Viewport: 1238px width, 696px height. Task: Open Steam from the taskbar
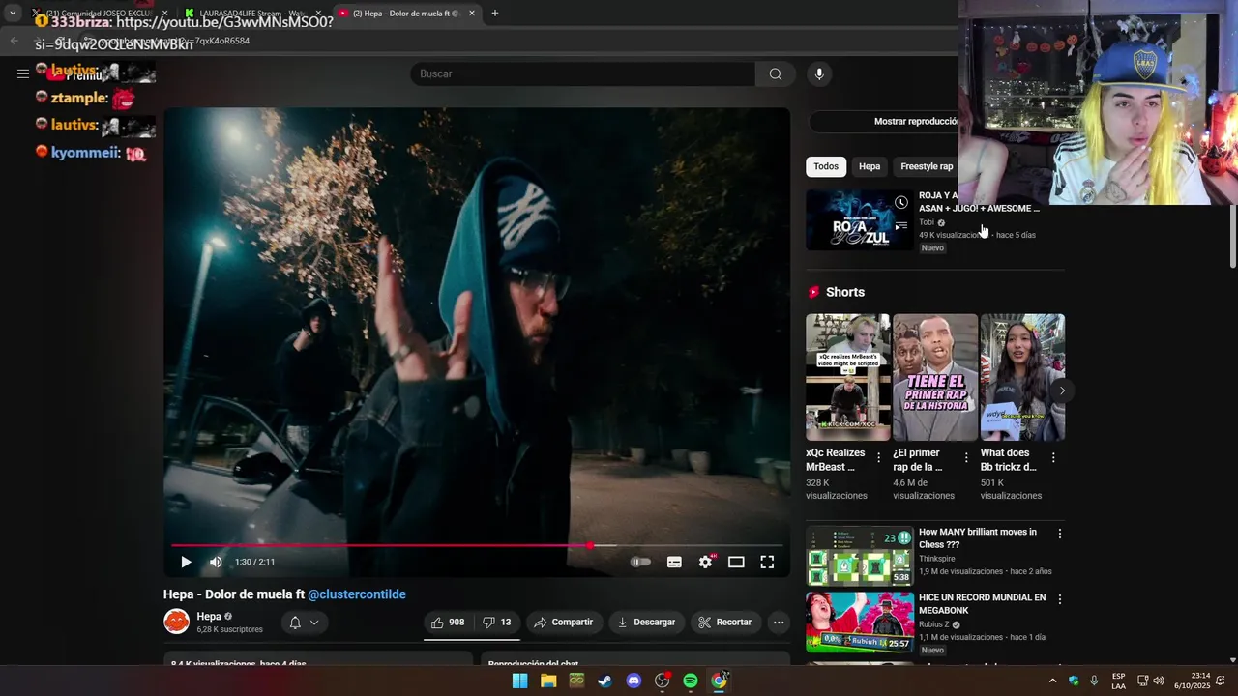[605, 681]
